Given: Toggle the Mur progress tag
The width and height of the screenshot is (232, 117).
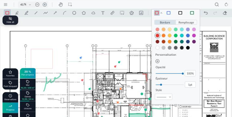Looking at the screenshot, I should point(28,84).
